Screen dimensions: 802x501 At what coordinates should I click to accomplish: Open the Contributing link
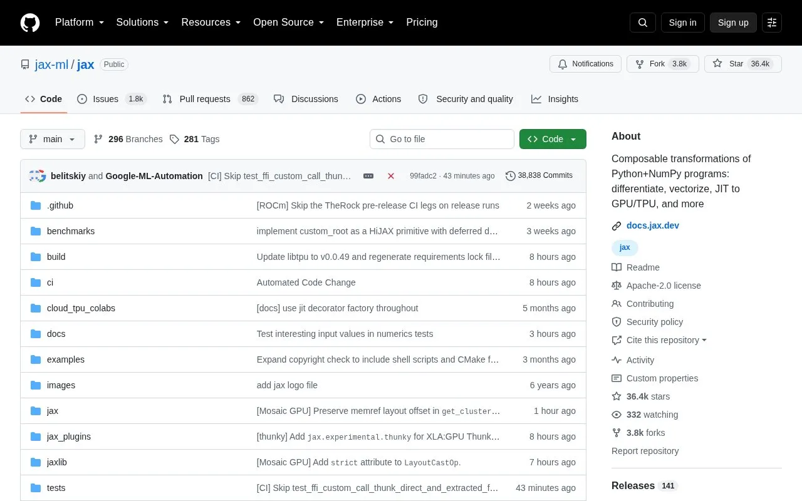tap(643, 304)
